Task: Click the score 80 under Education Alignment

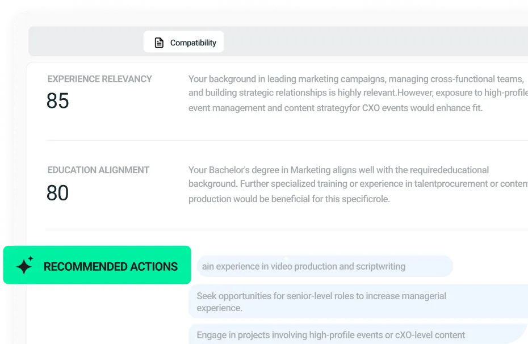Action: 57,193
